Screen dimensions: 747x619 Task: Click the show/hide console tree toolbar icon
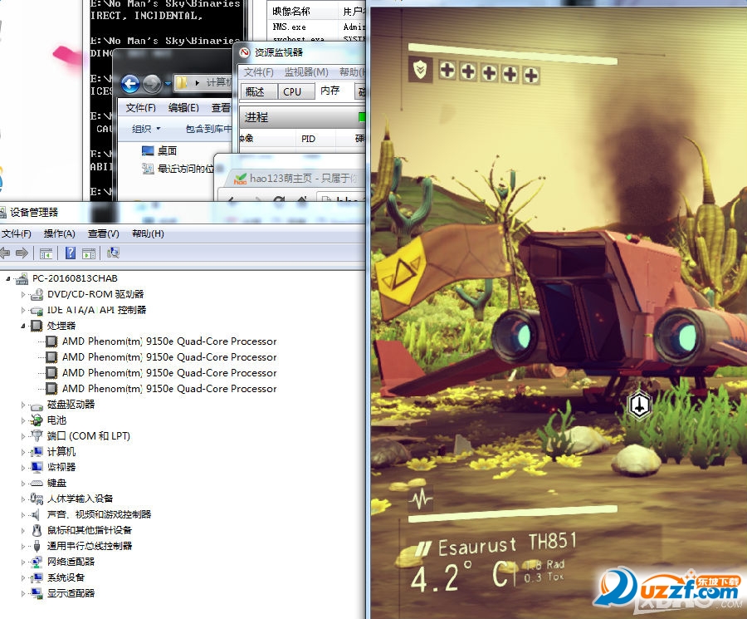(46, 253)
